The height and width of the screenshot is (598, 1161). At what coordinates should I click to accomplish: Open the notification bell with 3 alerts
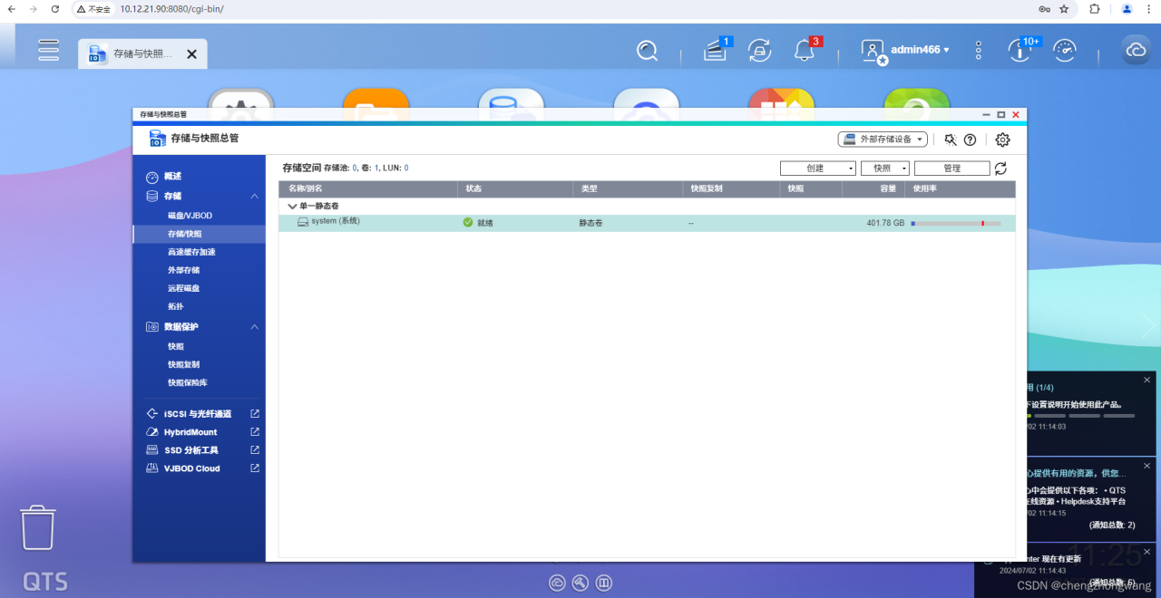click(x=804, y=51)
